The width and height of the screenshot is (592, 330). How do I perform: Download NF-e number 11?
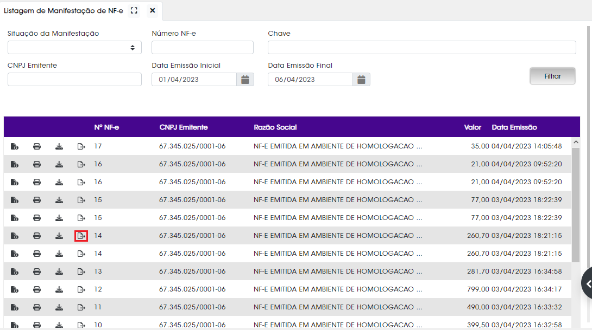click(59, 307)
